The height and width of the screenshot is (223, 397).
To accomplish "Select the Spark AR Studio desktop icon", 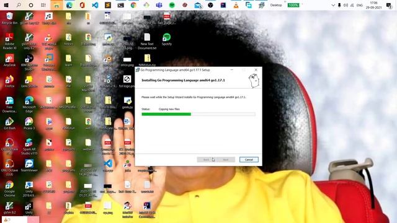I will pyautogui.click(x=29, y=147).
